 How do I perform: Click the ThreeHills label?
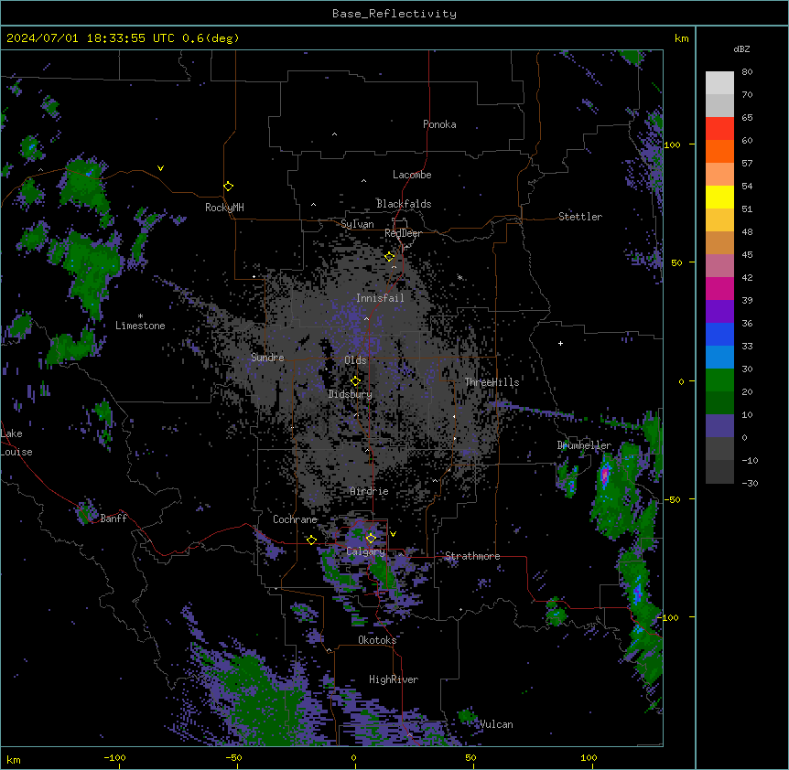point(492,382)
